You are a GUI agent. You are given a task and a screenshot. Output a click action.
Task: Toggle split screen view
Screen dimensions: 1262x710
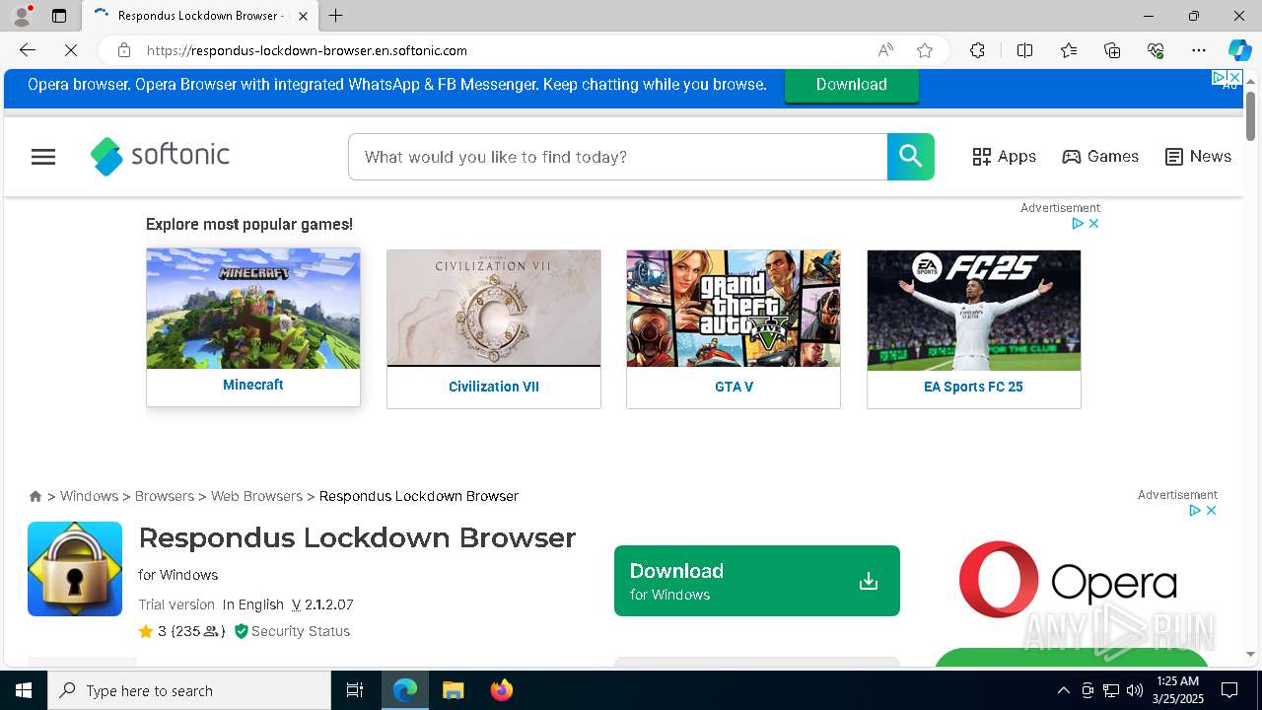1024,50
